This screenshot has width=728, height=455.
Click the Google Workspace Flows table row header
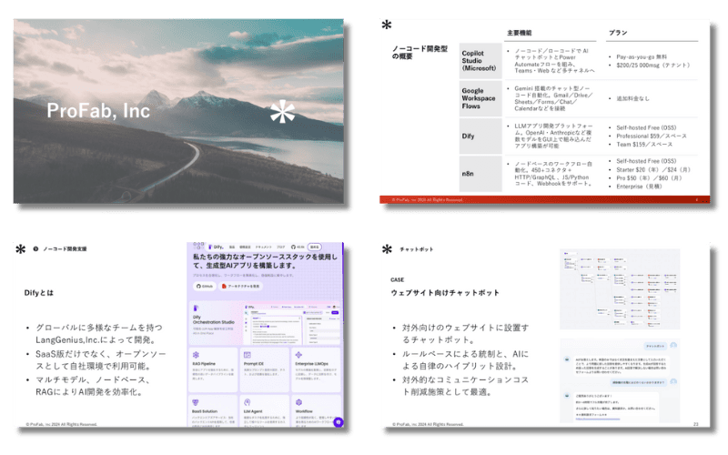480,97
